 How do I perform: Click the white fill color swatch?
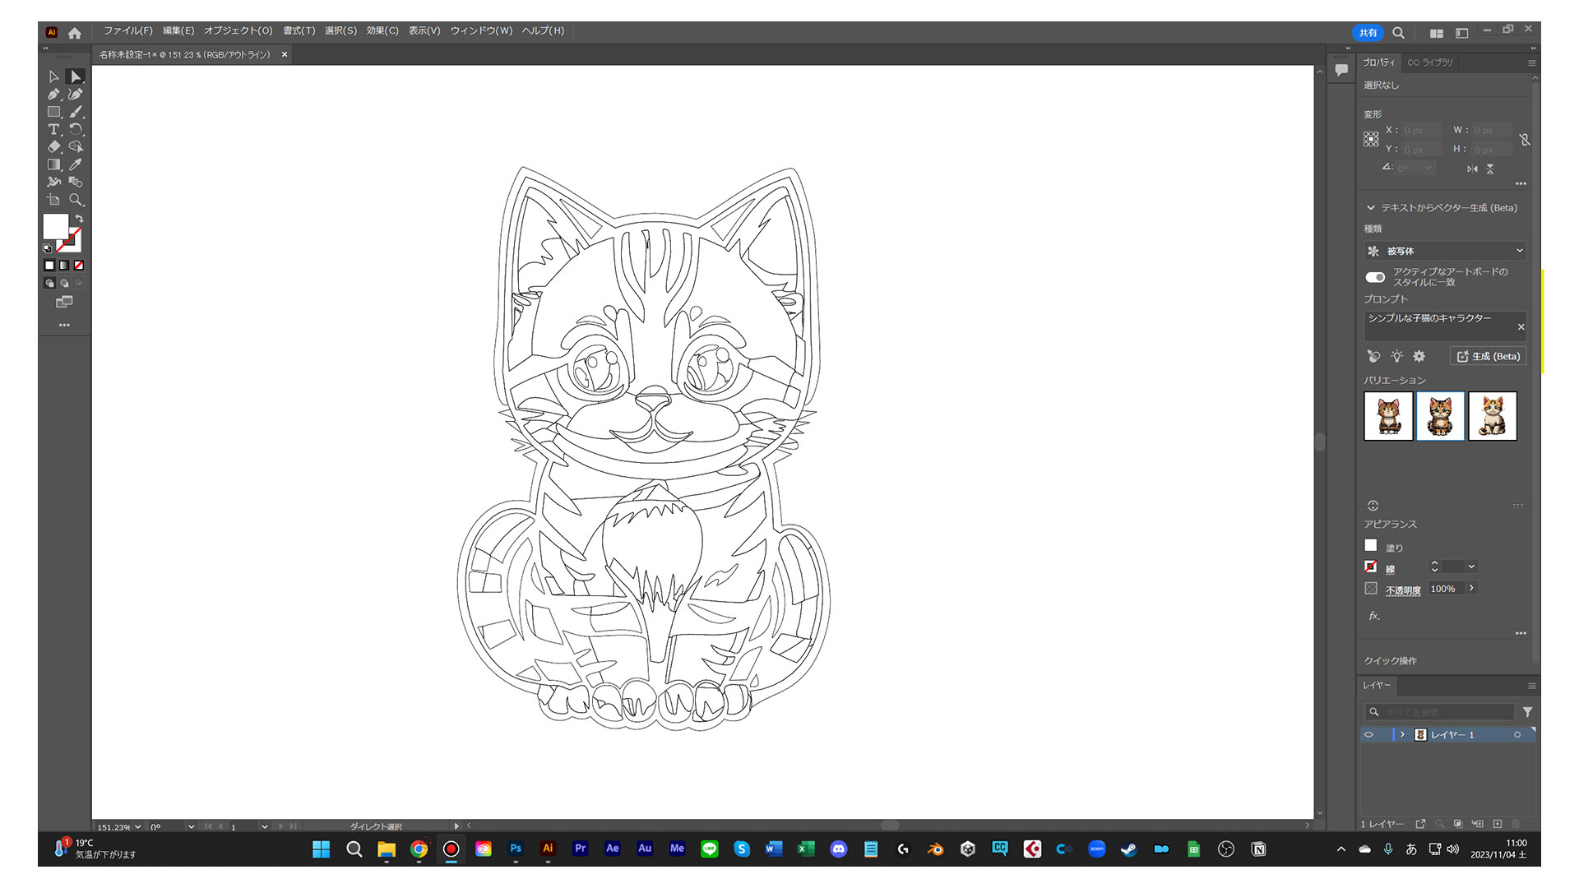(55, 226)
